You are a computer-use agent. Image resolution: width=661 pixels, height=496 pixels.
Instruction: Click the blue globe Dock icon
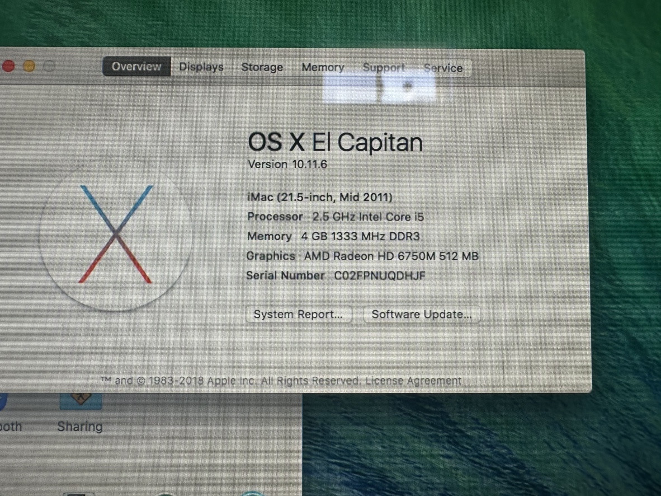pyautogui.click(x=251, y=493)
